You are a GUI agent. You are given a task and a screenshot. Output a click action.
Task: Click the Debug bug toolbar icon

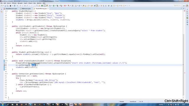pos(50,6)
